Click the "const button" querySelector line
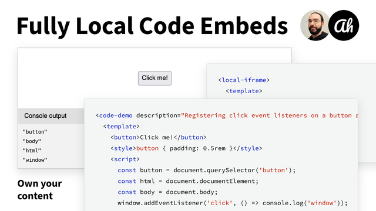 [207, 170]
